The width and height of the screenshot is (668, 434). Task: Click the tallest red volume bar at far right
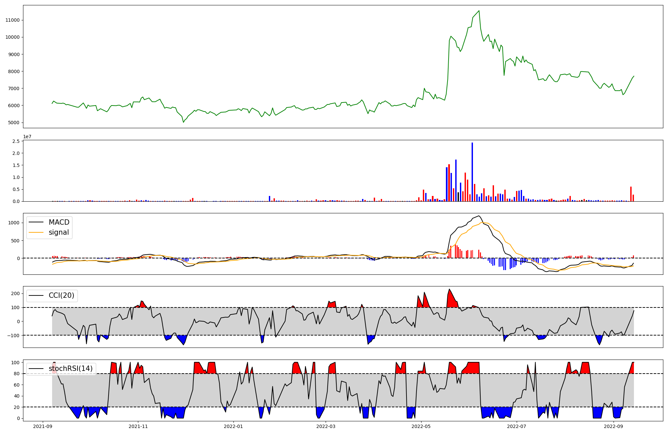(x=631, y=194)
